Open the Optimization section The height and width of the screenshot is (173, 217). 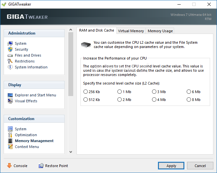(26, 135)
